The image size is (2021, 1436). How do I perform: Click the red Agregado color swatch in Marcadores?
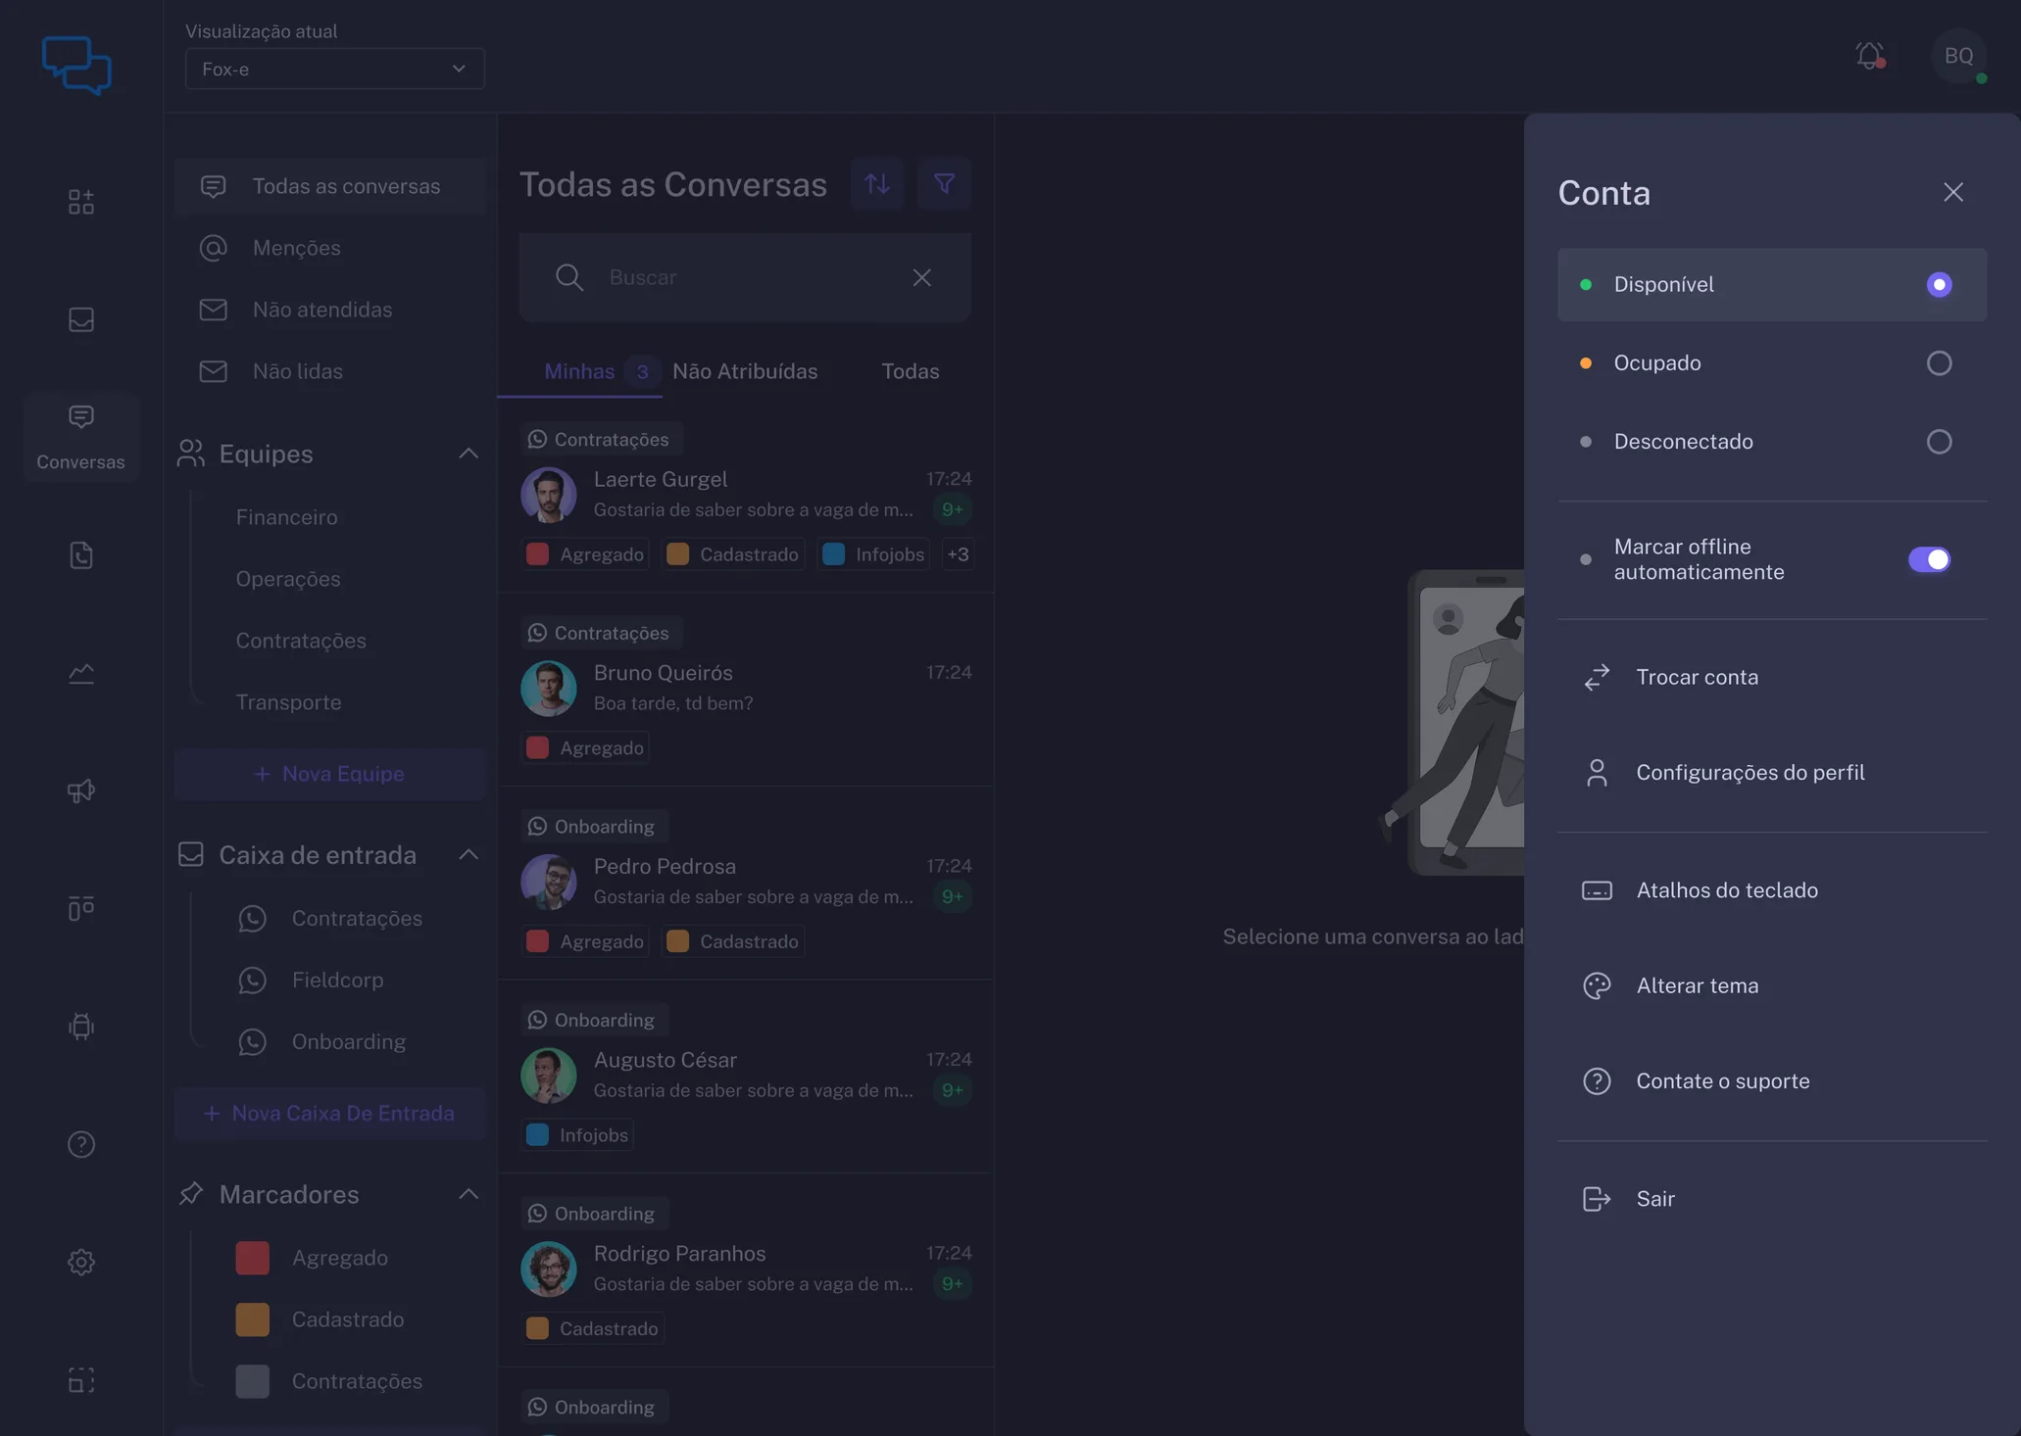[252, 1258]
